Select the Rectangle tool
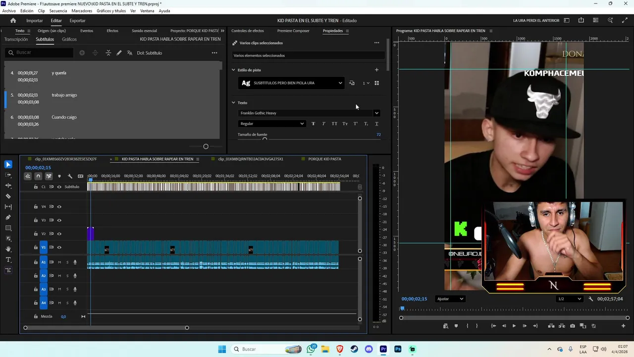Image resolution: width=634 pixels, height=357 pixels. coord(8,228)
